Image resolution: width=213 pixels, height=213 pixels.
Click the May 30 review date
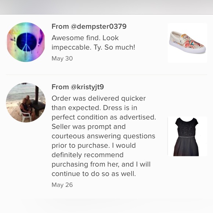click(62, 58)
